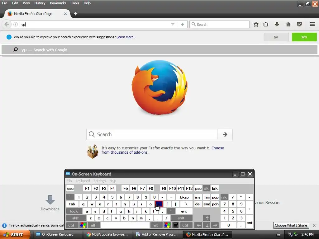This screenshot has height=239, width=319.
Task: Toggle the left shft key
Action: [x=75, y=218]
